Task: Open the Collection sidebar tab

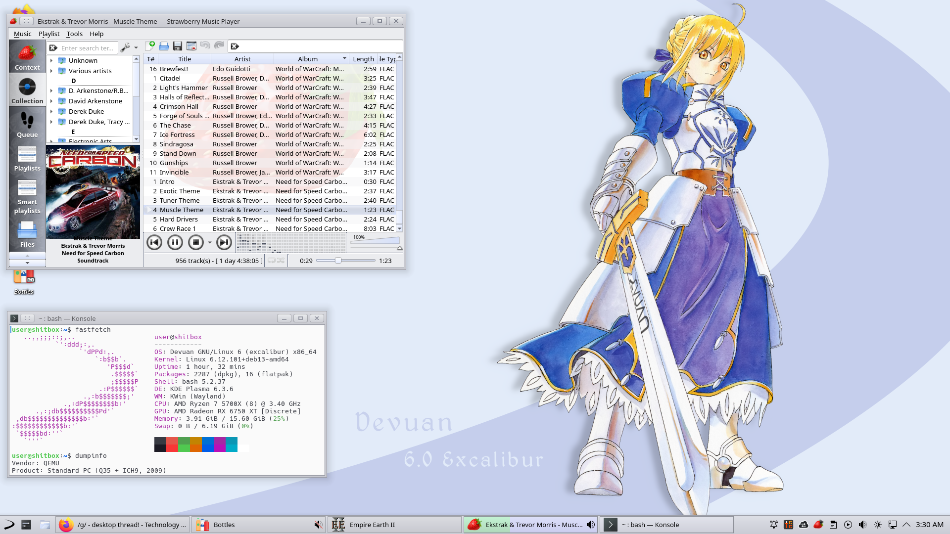Action: [27, 90]
